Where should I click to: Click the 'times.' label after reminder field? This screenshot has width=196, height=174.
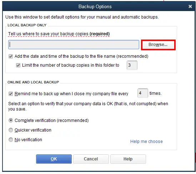coord(156,93)
